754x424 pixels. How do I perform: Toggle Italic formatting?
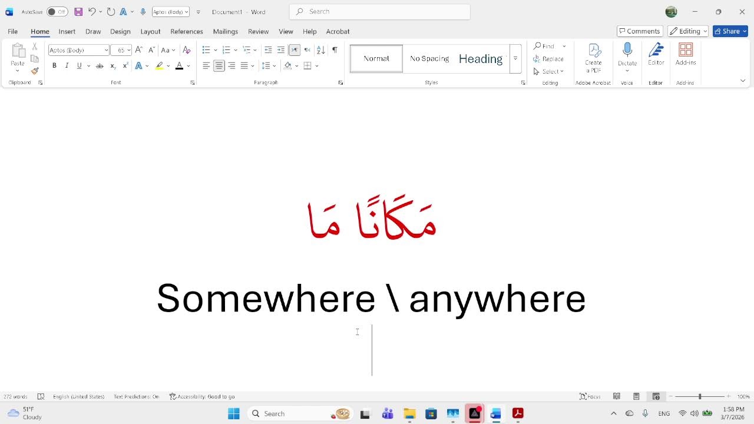67,66
